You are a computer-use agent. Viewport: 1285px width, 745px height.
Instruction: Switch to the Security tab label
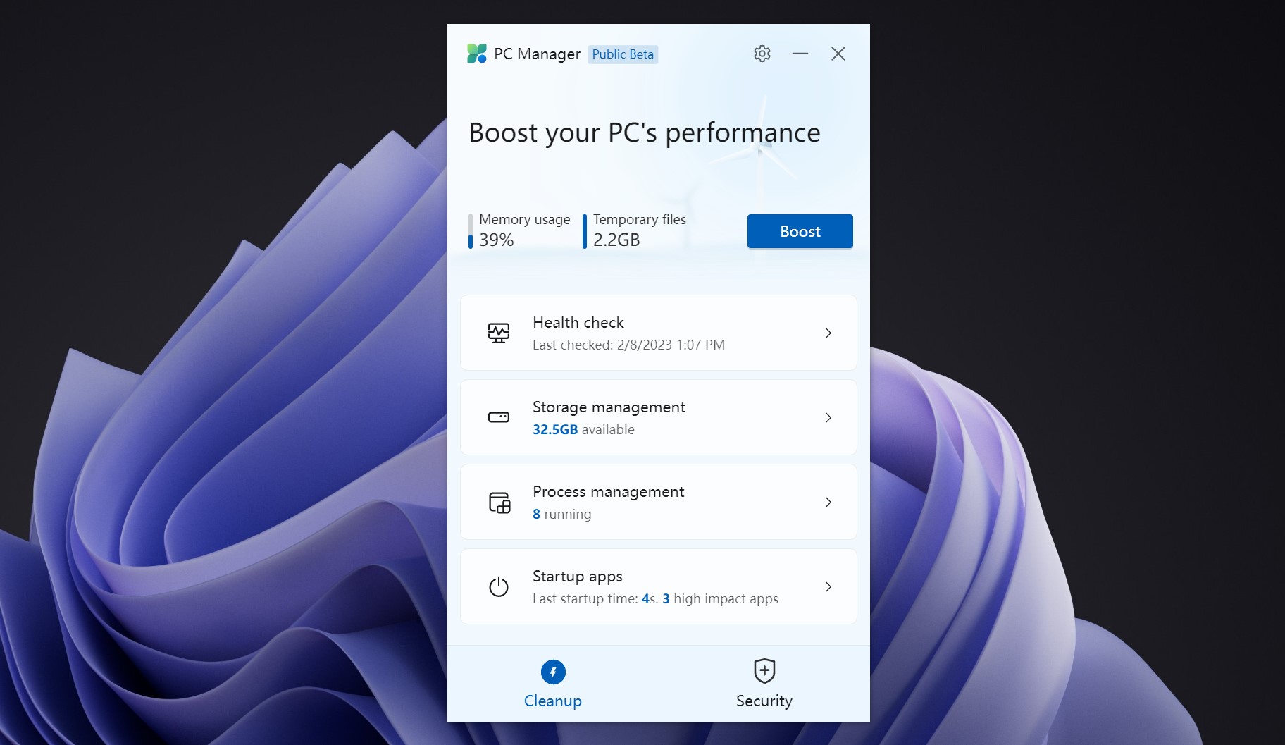(764, 701)
